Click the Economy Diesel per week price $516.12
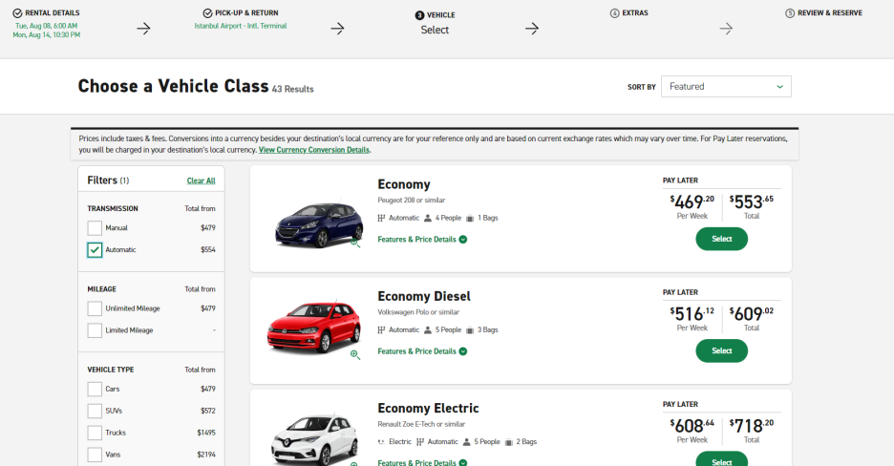894x466 pixels. click(692, 314)
